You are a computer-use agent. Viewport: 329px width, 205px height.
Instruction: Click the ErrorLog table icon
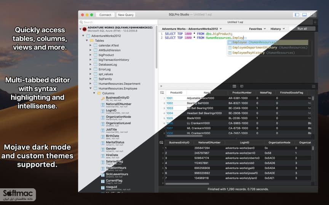coord(96,69)
